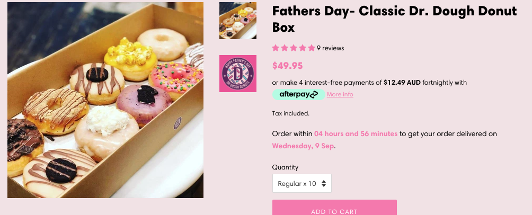The image size is (532, 215).
Task: Click the Afterpay logo badge
Action: tap(297, 94)
